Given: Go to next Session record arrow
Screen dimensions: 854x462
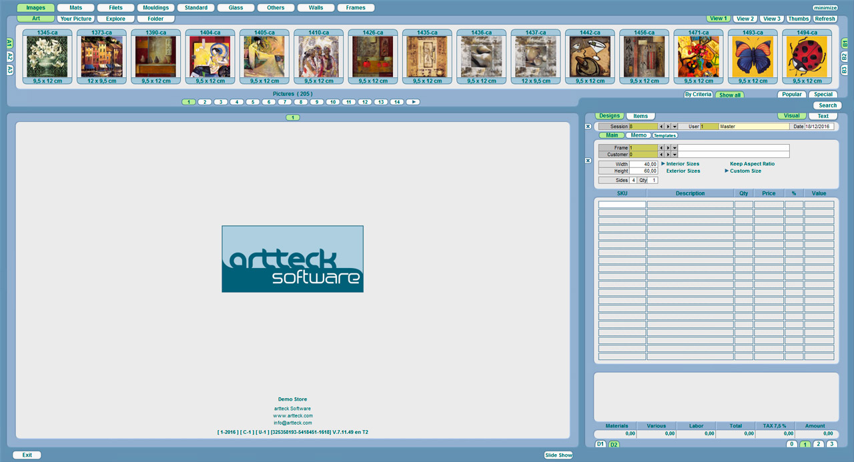Looking at the screenshot, I should click(668, 126).
